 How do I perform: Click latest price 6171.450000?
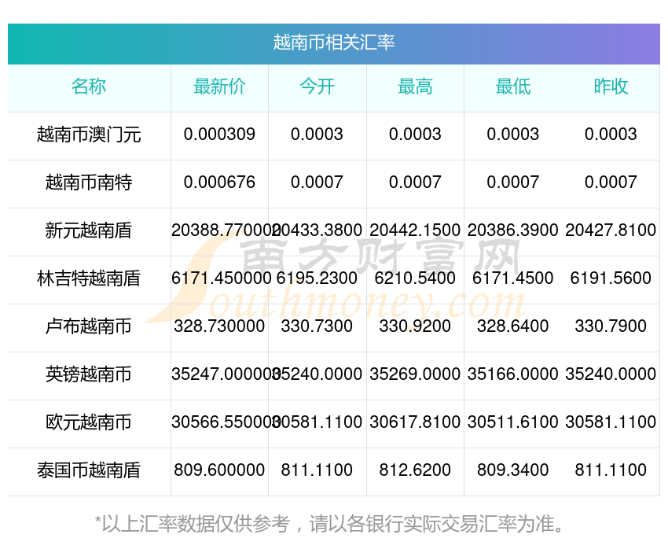click(222, 278)
